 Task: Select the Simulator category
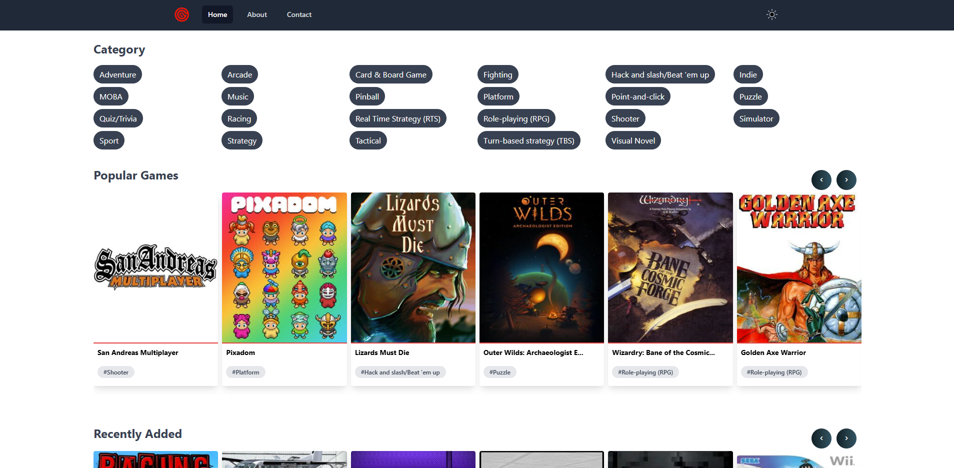(x=756, y=118)
